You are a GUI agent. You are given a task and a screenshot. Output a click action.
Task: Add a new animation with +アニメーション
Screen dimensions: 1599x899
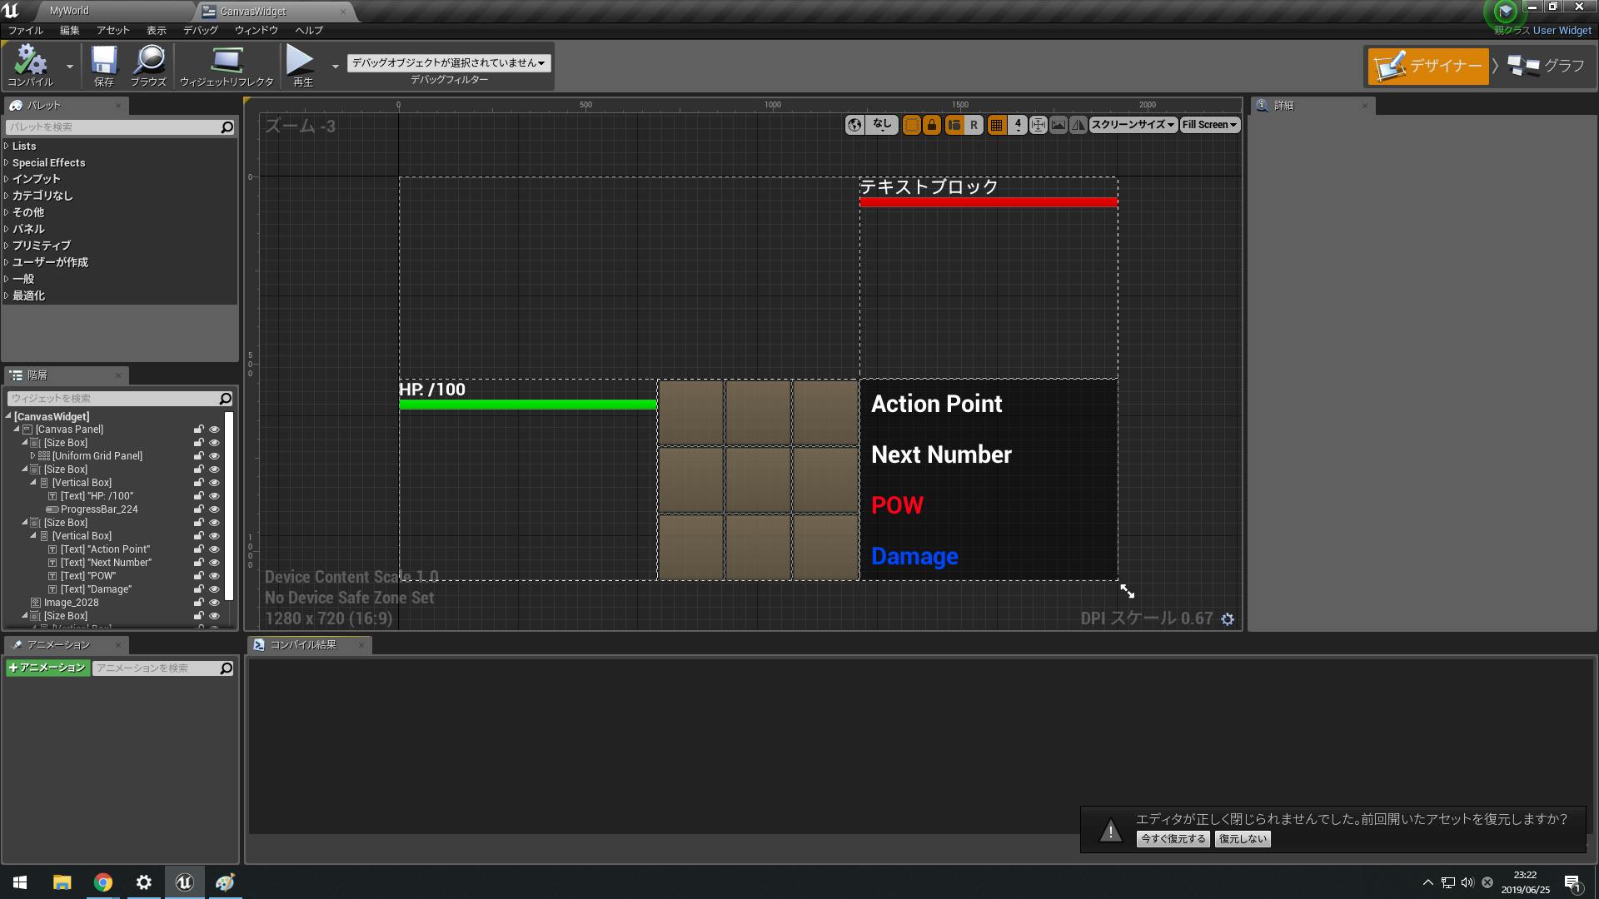(47, 668)
